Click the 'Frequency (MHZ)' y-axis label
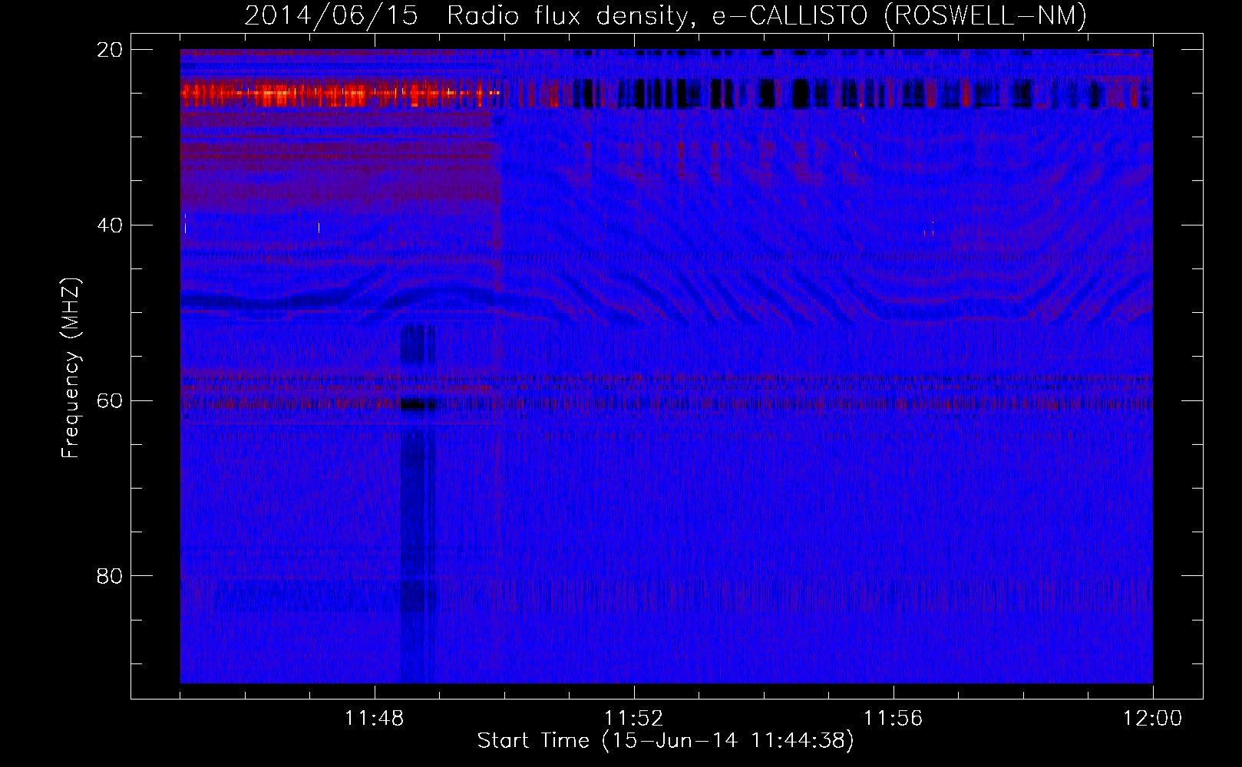The width and height of the screenshot is (1242, 767). point(71,368)
